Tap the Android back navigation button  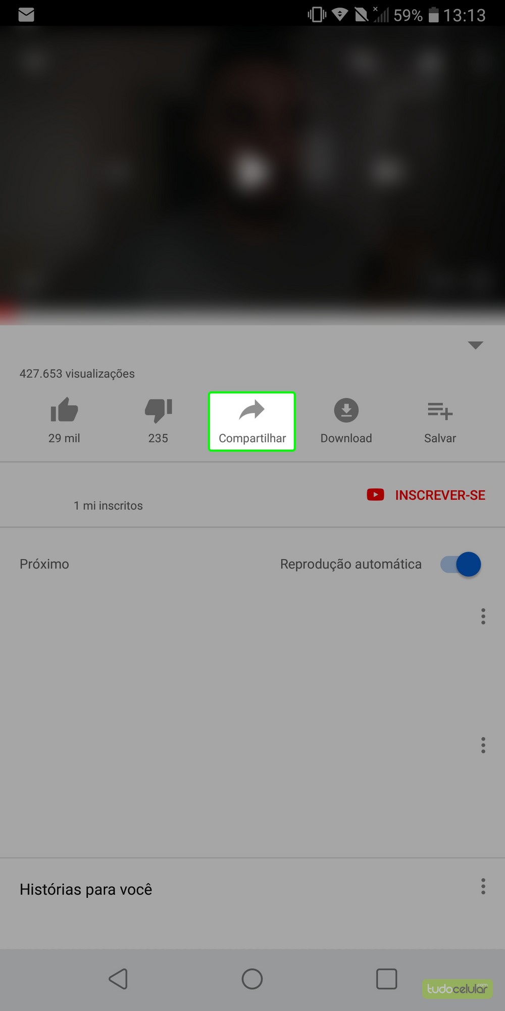[x=118, y=979]
